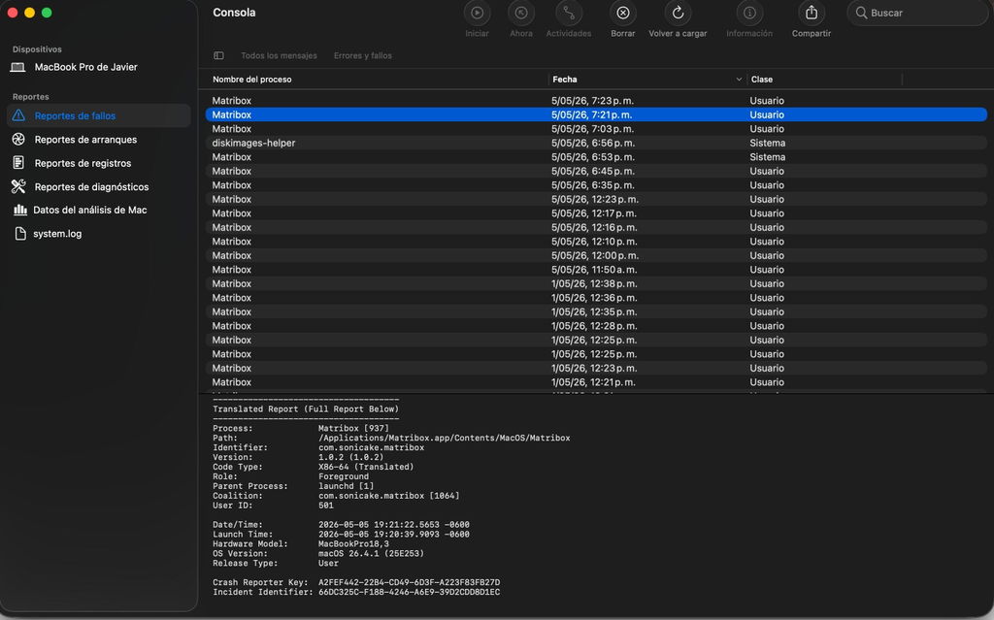Select the Matribox report from 12:17 p.m.

(596, 213)
